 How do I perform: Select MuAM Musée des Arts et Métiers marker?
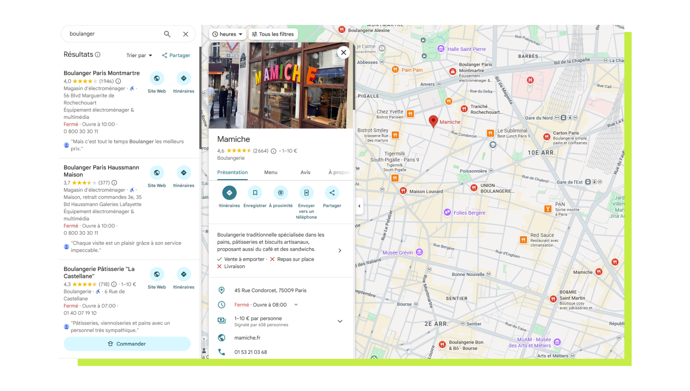(x=557, y=342)
